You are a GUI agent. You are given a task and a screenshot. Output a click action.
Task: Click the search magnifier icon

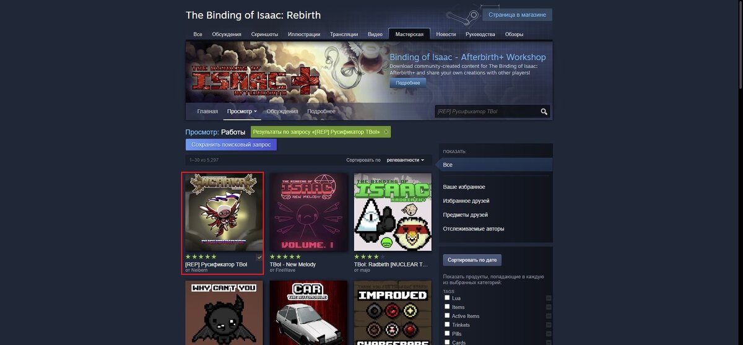point(544,112)
